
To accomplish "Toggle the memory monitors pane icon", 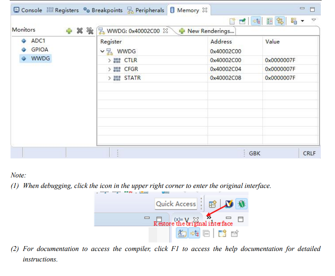I will 257,21.
